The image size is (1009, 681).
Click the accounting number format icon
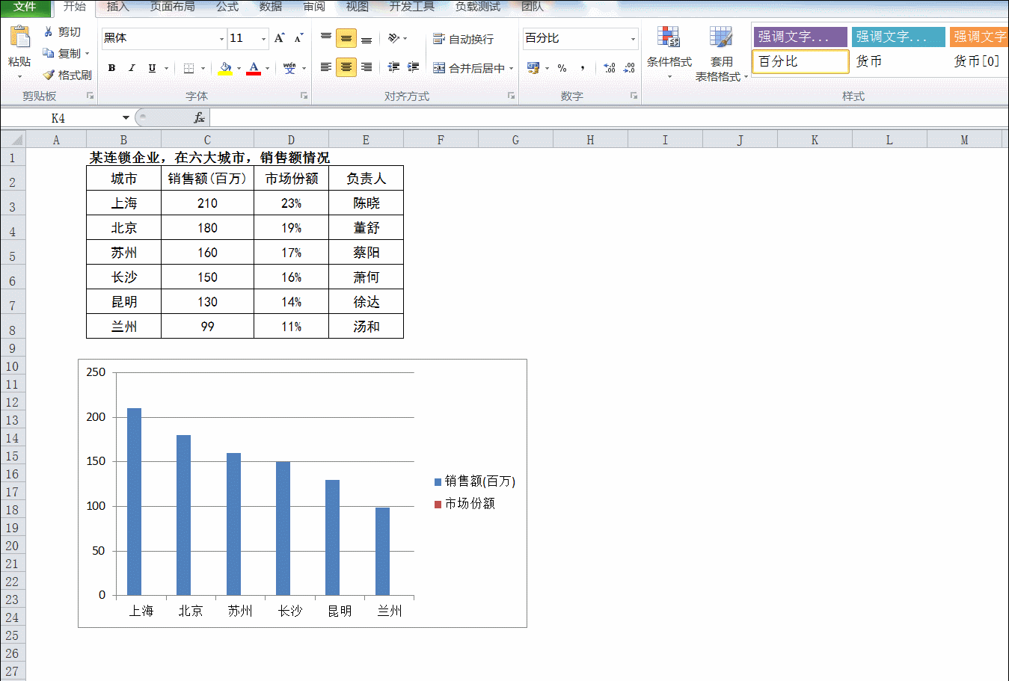[x=533, y=68]
